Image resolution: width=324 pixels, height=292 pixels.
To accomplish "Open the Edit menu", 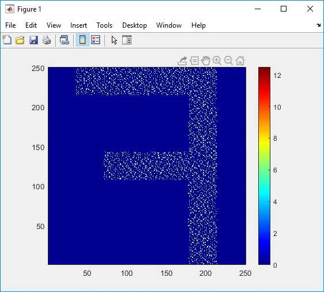I will point(31,25).
